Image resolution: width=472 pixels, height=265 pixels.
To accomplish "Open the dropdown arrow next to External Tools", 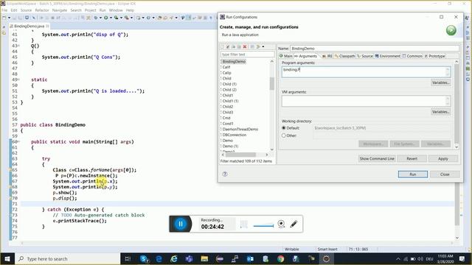I will 131,18.
